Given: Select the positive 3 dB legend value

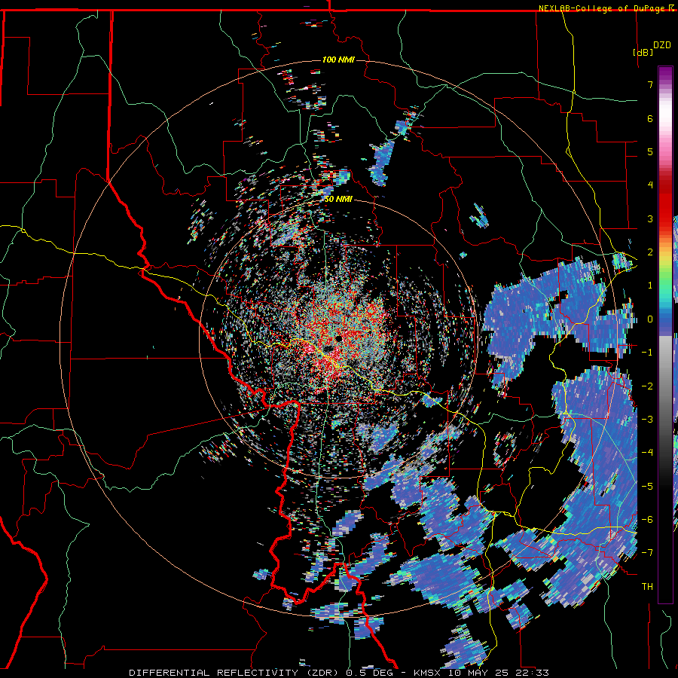Looking at the screenshot, I should coord(650,218).
